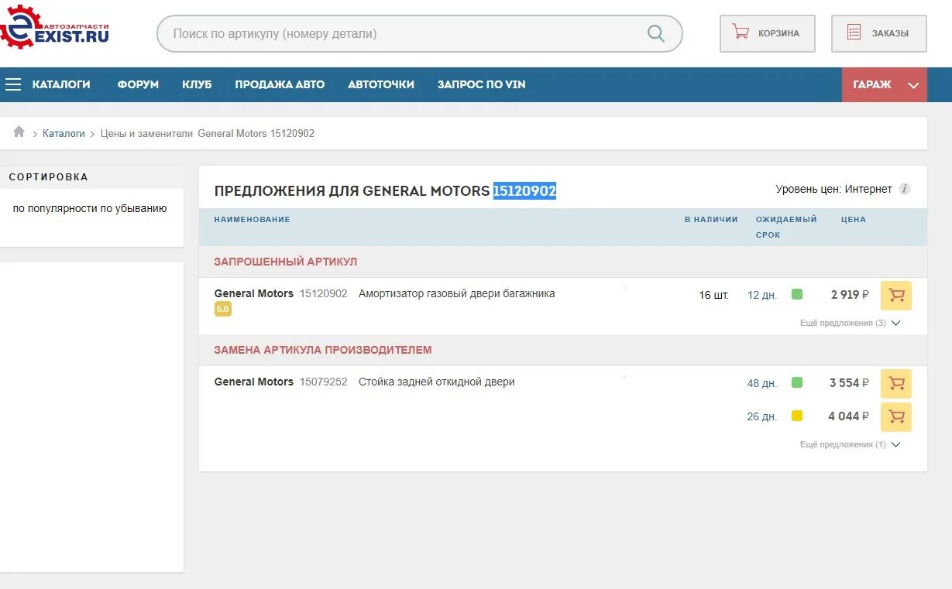
Task: Open the Заказы orders button
Action: [878, 33]
